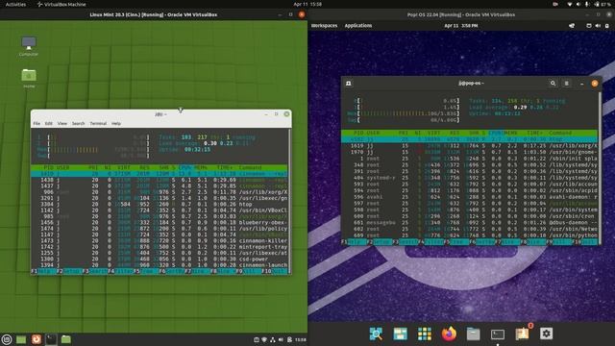Open Pop!_OS dock applications grid
The image size is (615, 346).
click(x=425, y=334)
